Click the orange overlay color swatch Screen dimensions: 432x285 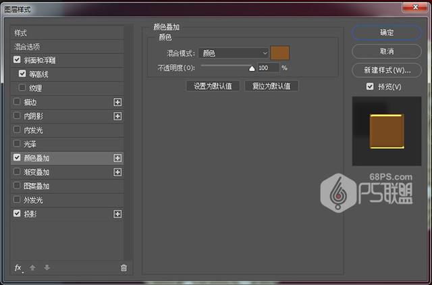[279, 53]
